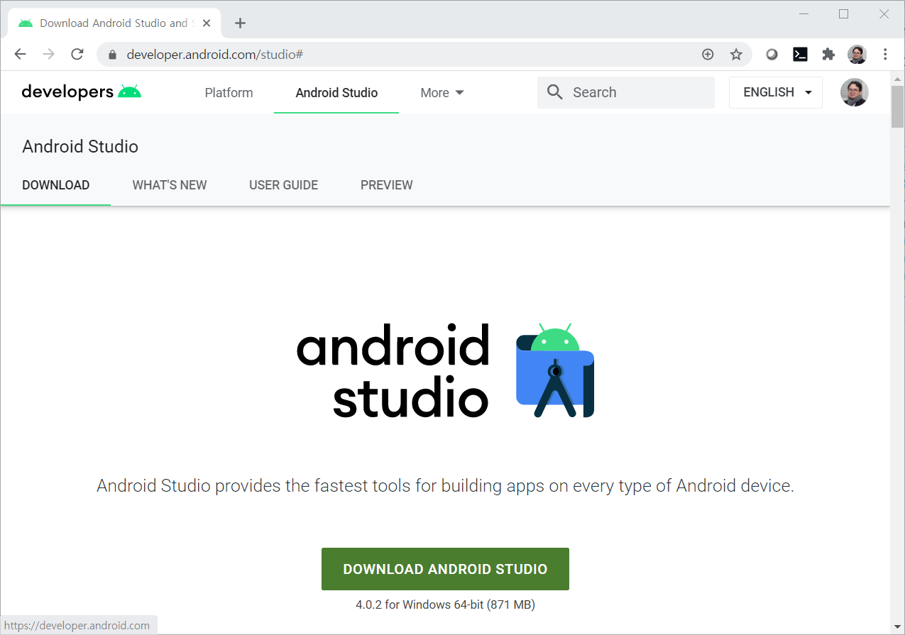Open the round gray extension icon
The width and height of the screenshot is (905, 635).
(772, 55)
